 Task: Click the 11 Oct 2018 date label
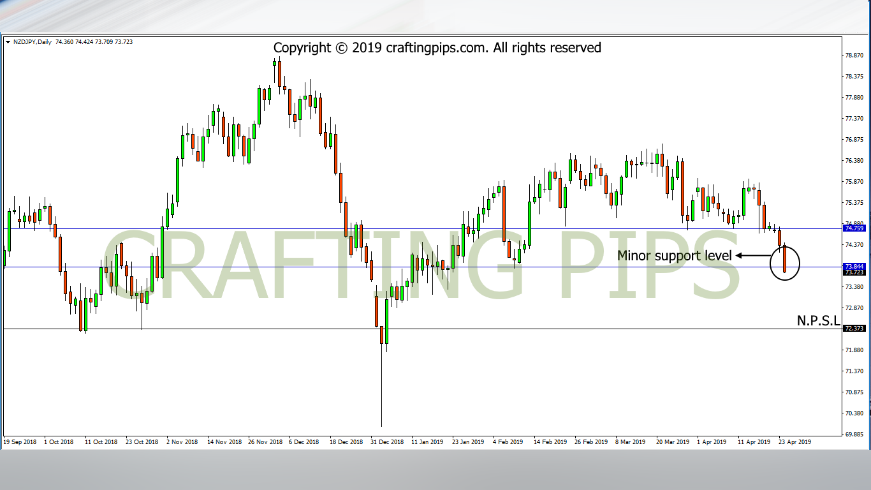click(101, 442)
